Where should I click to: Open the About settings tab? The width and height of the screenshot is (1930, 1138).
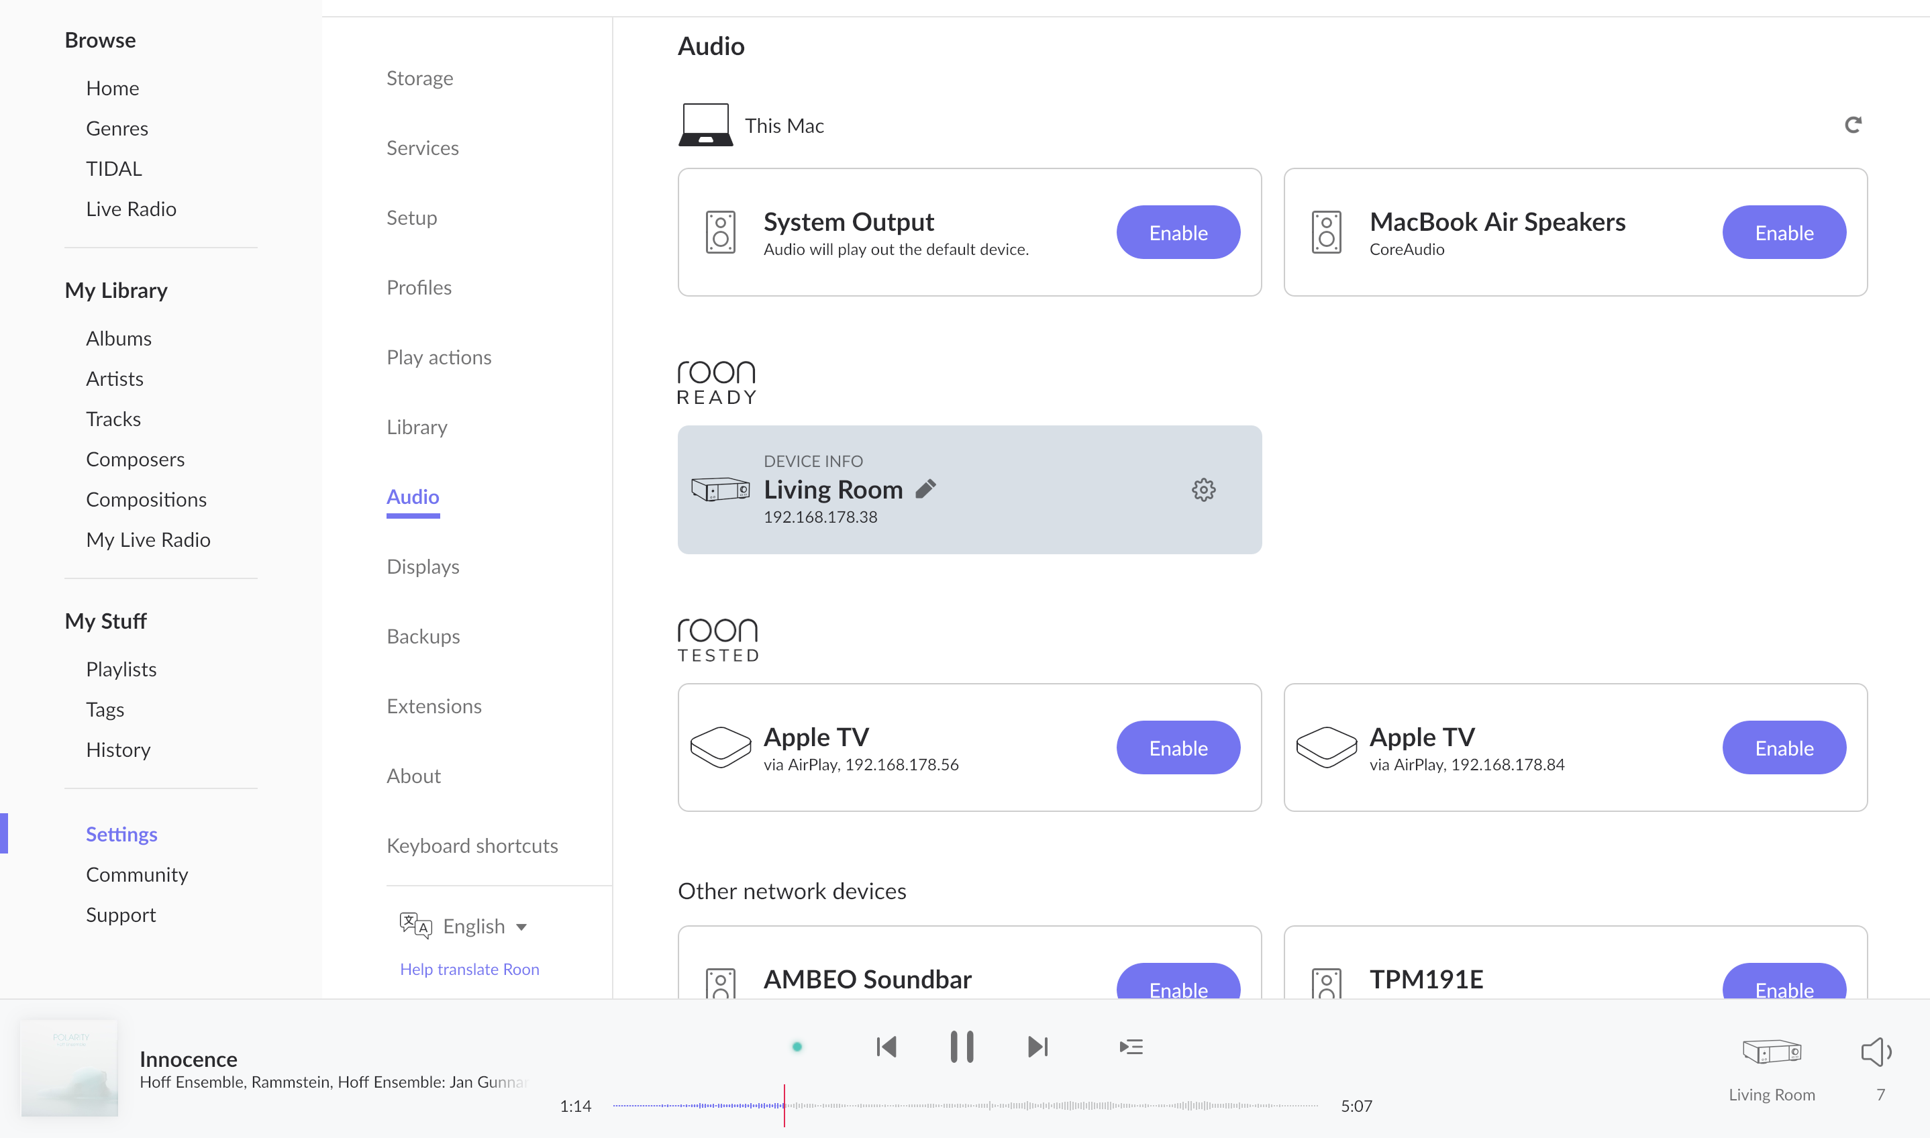413,776
